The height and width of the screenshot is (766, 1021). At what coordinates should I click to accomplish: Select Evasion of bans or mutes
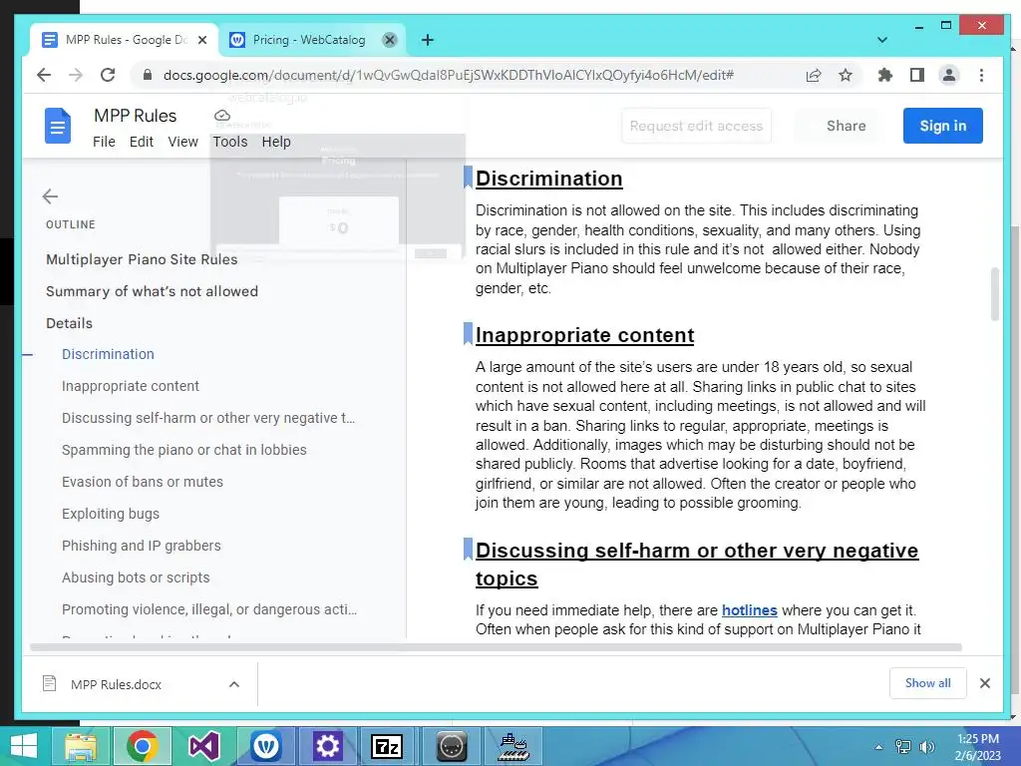click(143, 482)
